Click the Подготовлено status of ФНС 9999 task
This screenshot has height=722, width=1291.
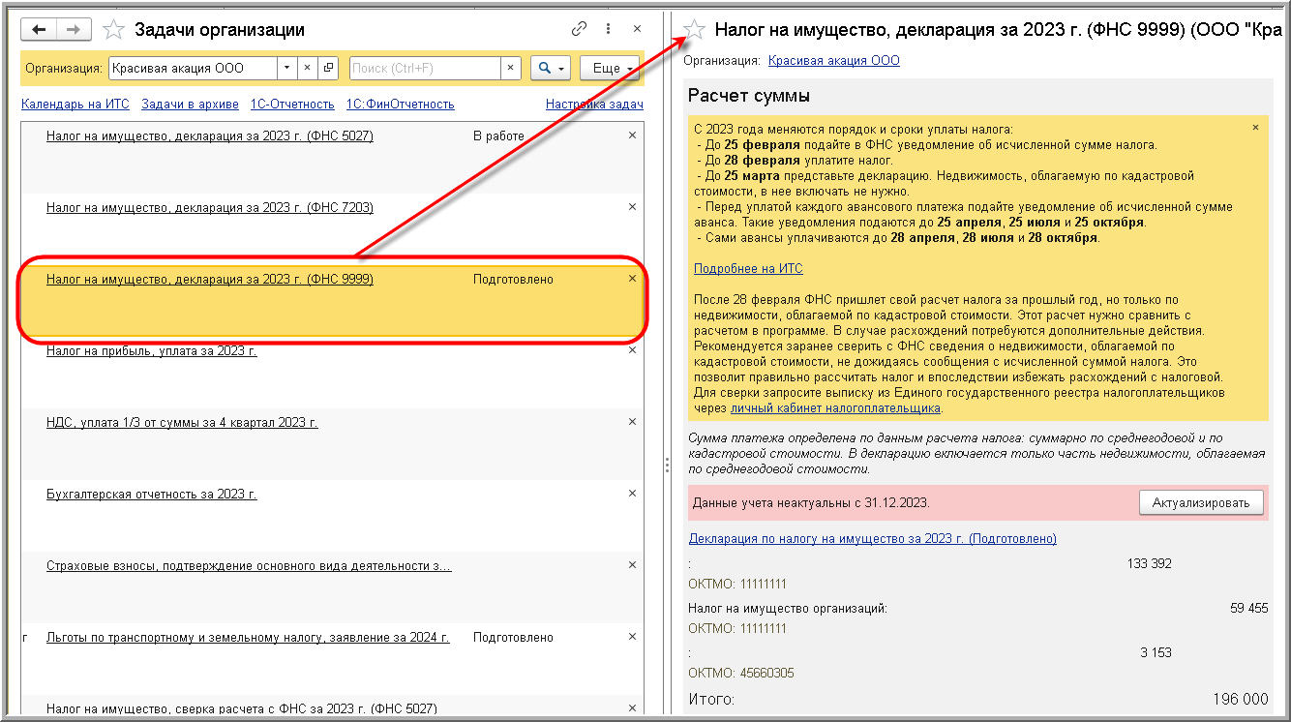pyautogui.click(x=513, y=280)
